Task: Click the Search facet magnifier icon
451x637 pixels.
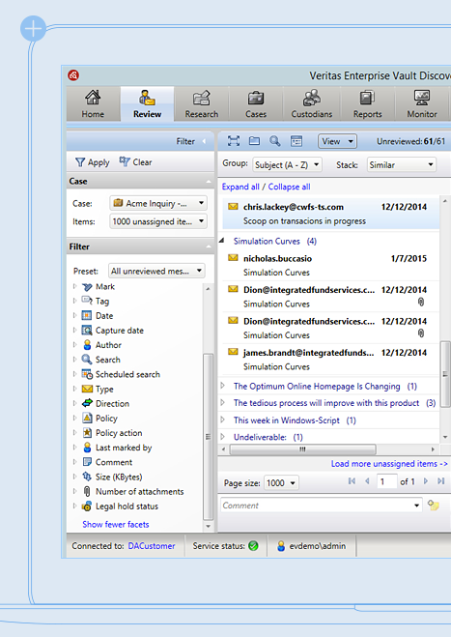Action: click(87, 360)
